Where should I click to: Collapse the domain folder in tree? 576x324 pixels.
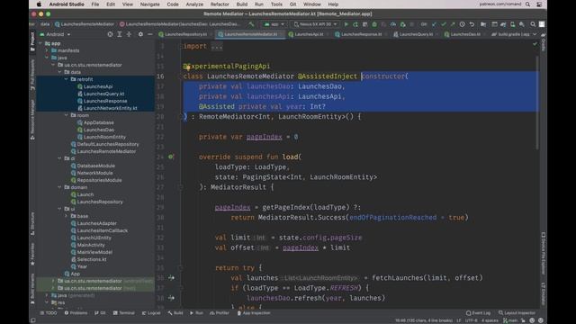tap(59, 187)
